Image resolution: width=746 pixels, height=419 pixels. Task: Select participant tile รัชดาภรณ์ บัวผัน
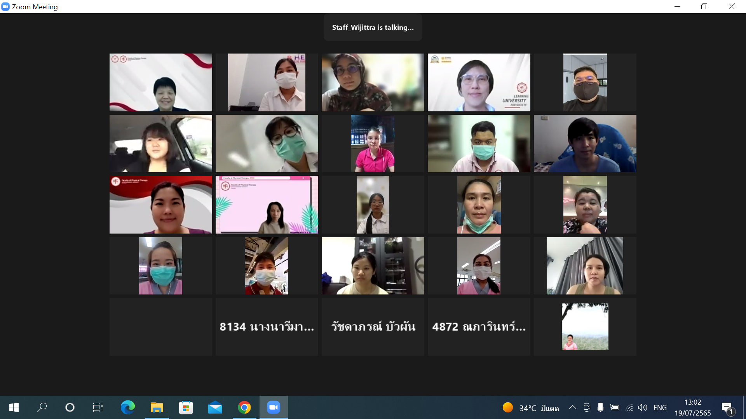click(x=373, y=327)
